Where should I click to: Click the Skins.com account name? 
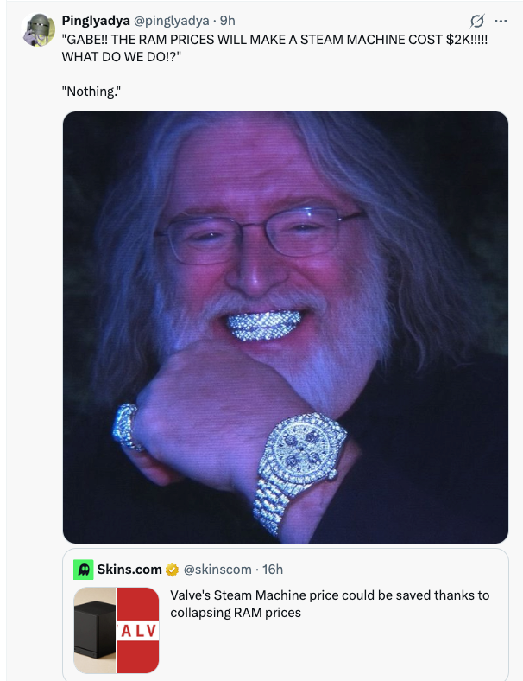click(129, 569)
